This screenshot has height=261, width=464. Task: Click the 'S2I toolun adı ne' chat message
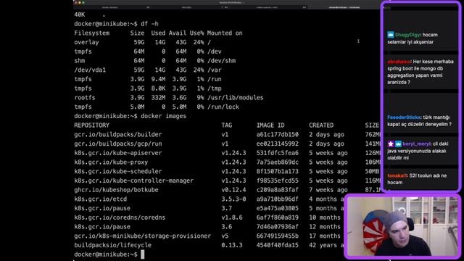(417, 179)
